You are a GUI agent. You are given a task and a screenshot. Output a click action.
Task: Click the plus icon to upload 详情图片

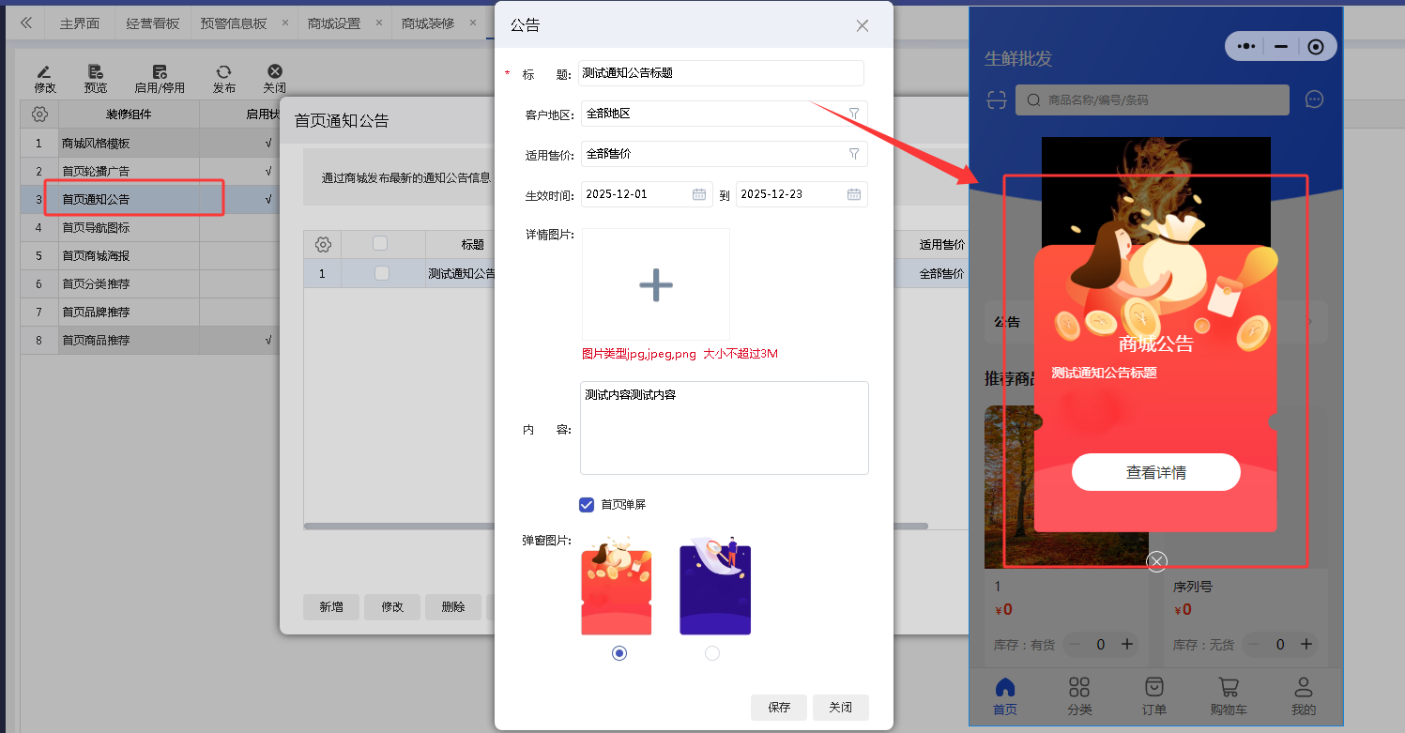tap(655, 284)
